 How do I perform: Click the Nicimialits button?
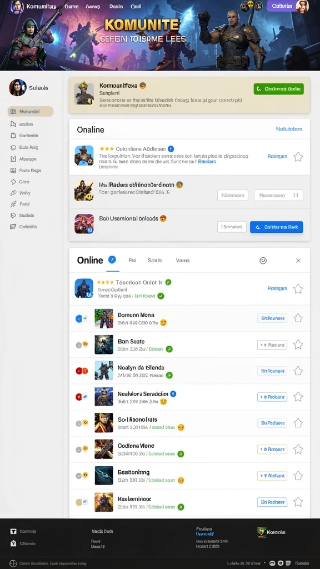233,195
